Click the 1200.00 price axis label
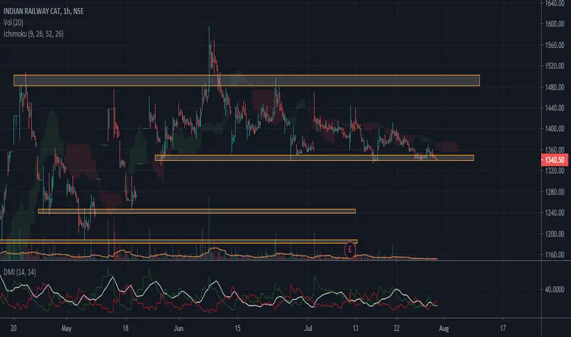 (554, 234)
